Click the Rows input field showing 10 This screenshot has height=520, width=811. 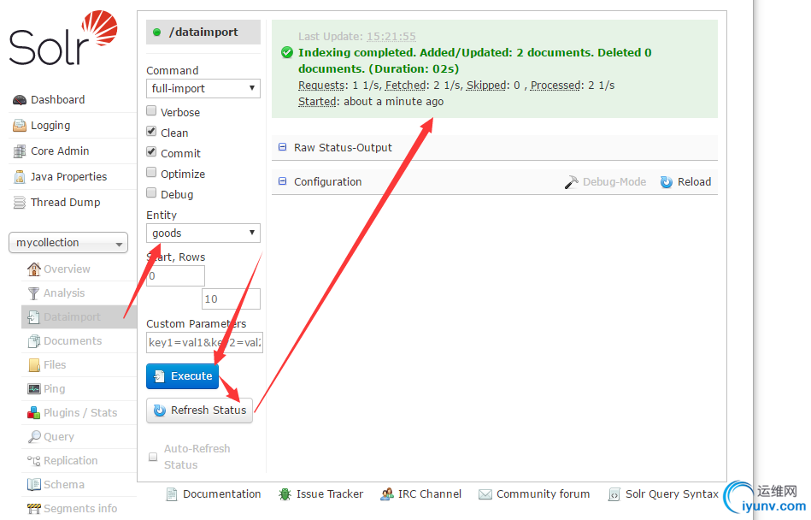coord(232,299)
